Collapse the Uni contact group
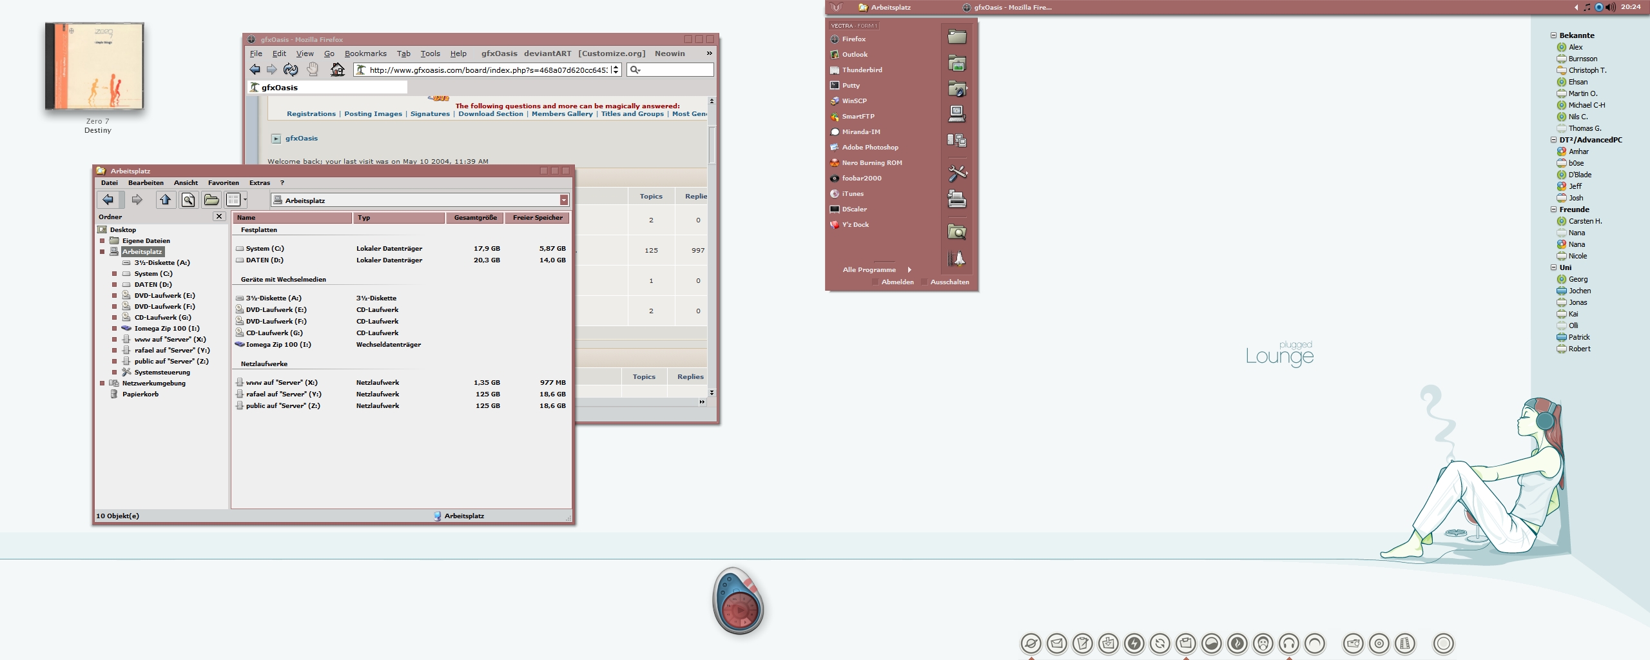The image size is (1650, 660). pos(1553,267)
